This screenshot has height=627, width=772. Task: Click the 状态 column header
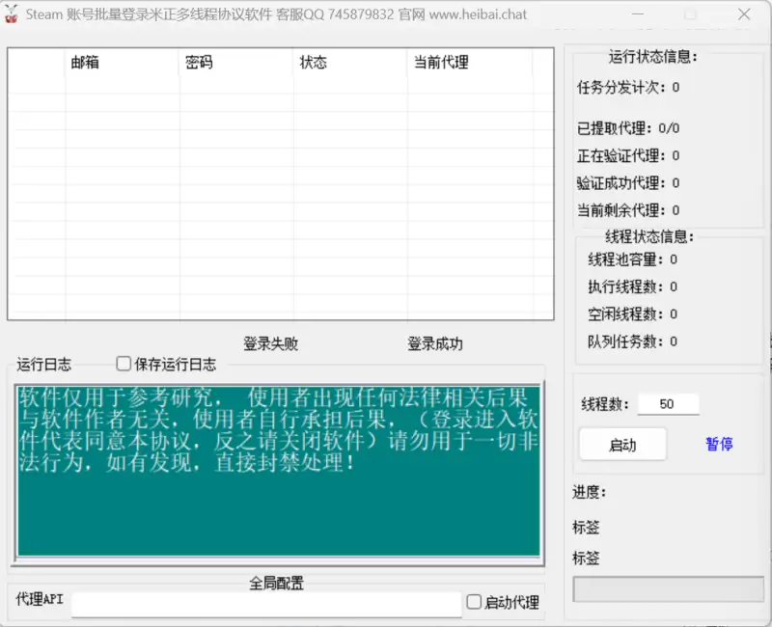313,63
